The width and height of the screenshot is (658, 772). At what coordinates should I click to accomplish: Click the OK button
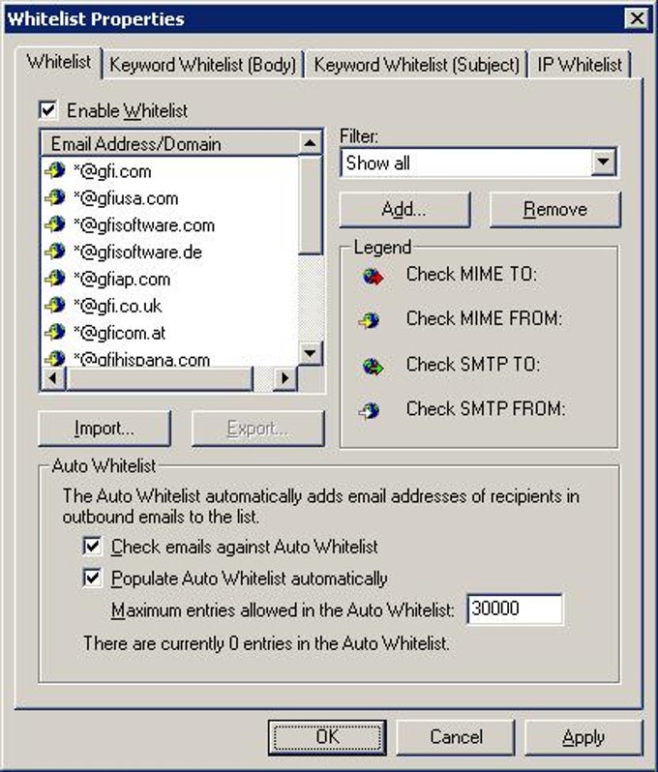tap(327, 737)
